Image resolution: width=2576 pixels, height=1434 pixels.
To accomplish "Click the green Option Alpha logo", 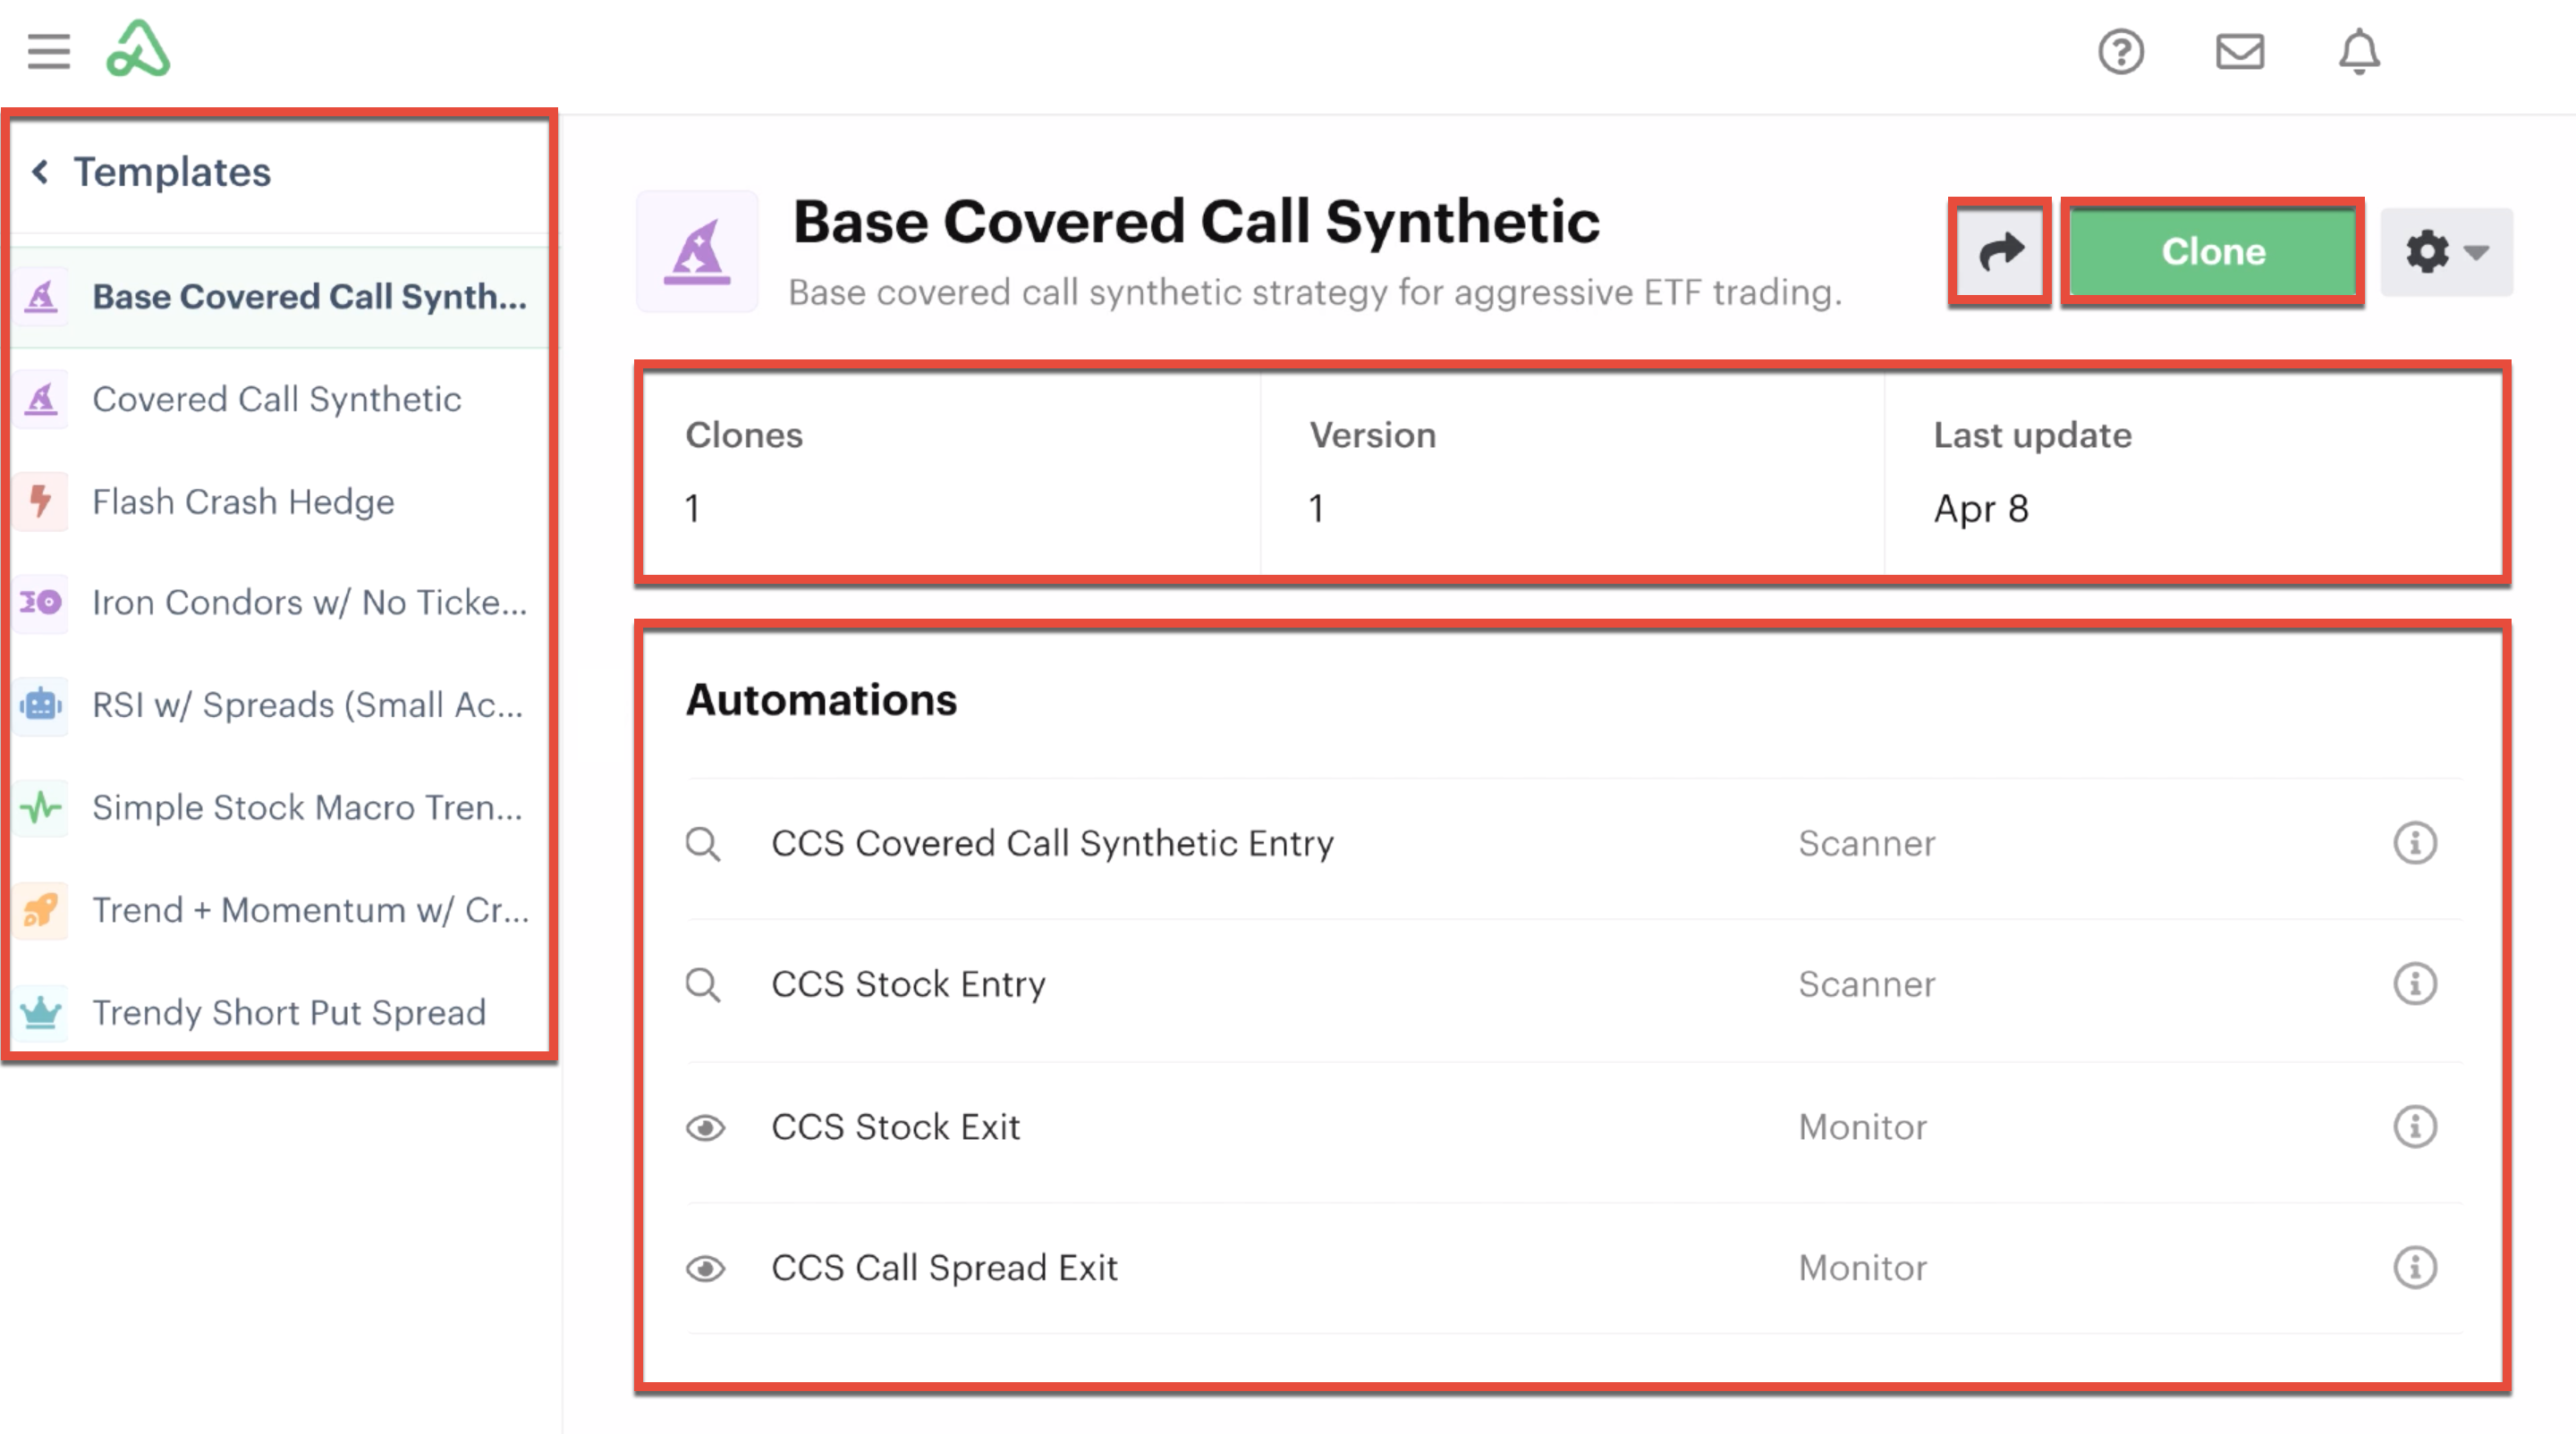I will pyautogui.click(x=138, y=49).
